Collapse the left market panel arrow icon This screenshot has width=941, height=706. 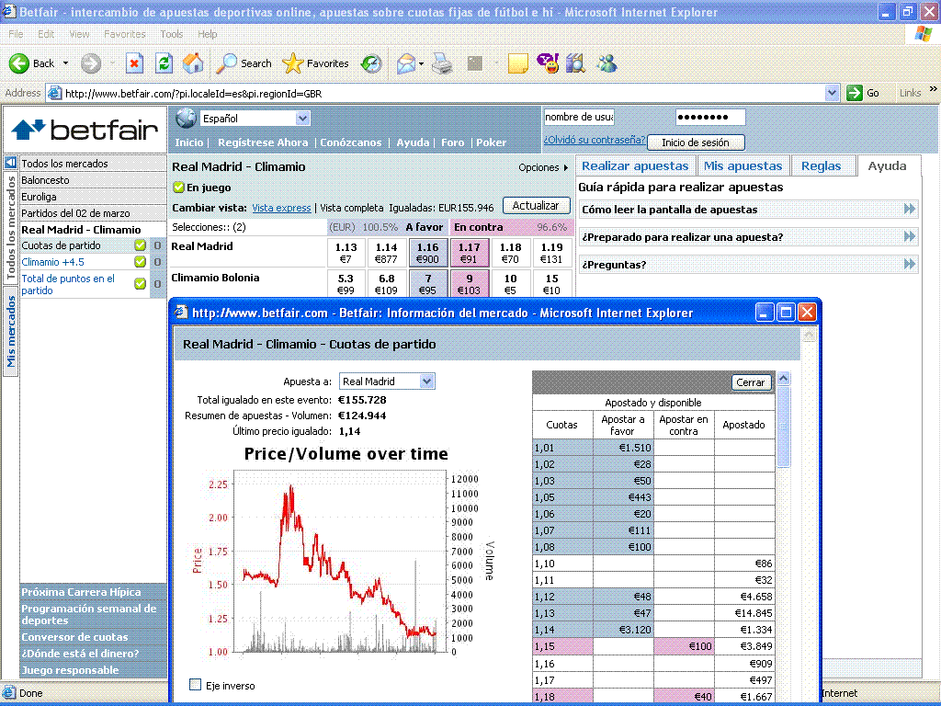(10, 163)
